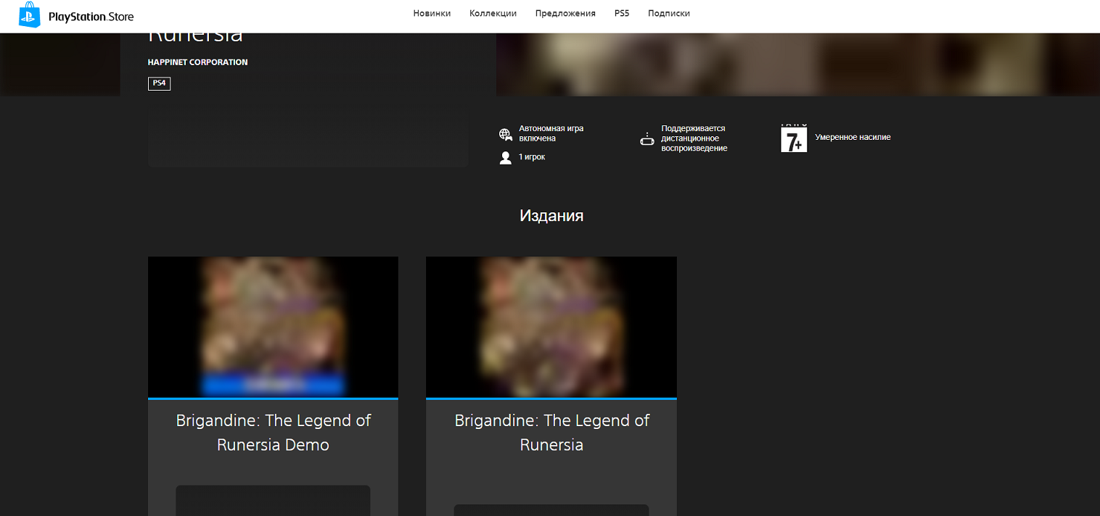Click the 7+ age rating badge
Screen dimensions: 1100x516
(793, 138)
